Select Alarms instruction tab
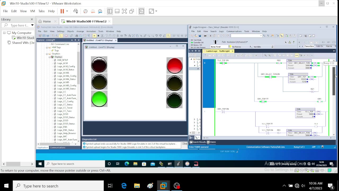The height and width of the screenshot is (191, 339). (x=329, y=46)
